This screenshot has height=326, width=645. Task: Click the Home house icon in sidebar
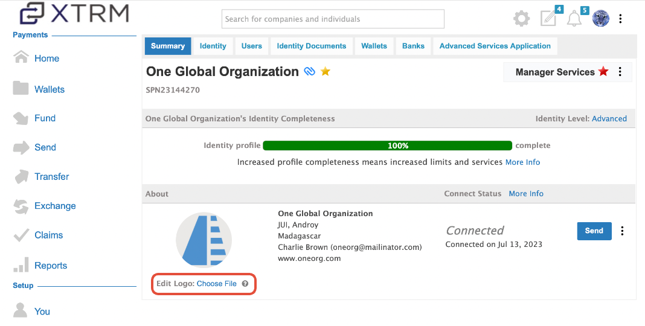[21, 57]
